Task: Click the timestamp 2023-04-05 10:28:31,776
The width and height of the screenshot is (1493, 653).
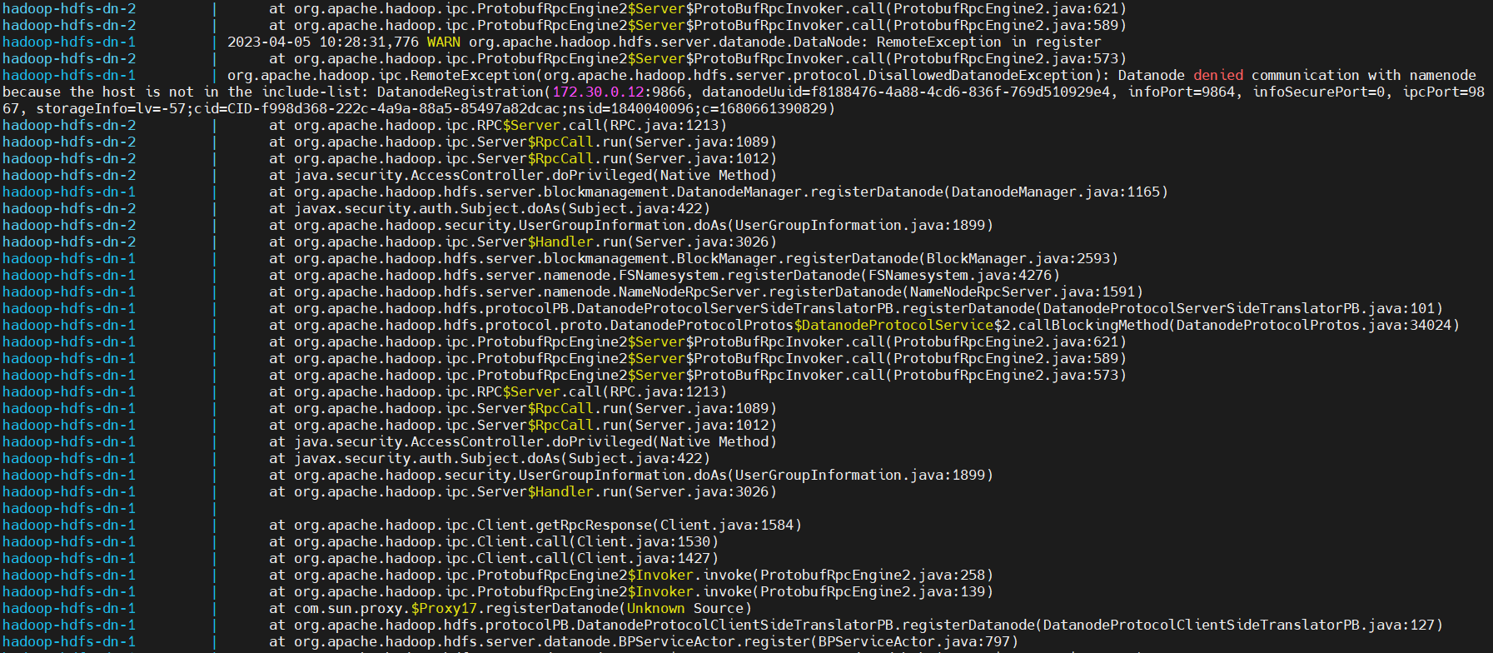Action: click(x=323, y=42)
